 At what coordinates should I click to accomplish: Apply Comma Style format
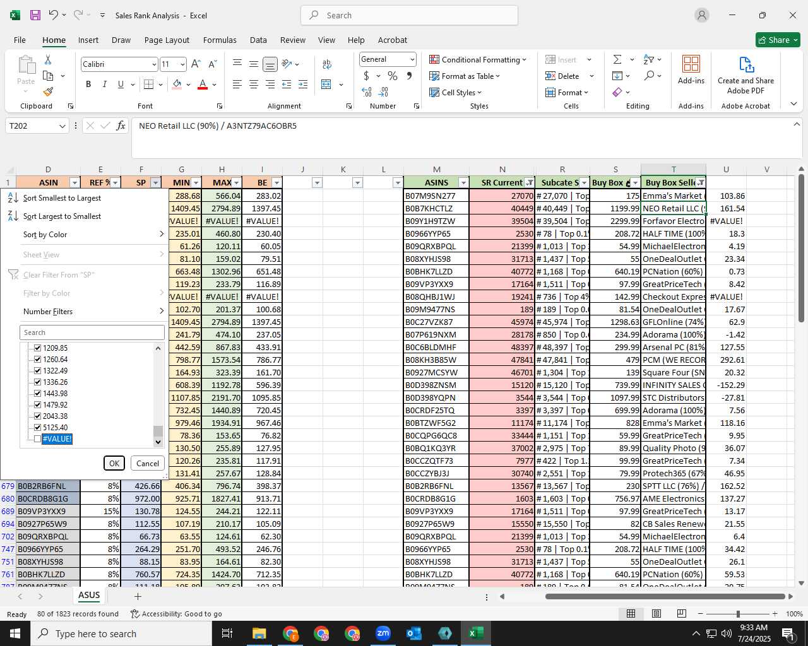tap(409, 76)
